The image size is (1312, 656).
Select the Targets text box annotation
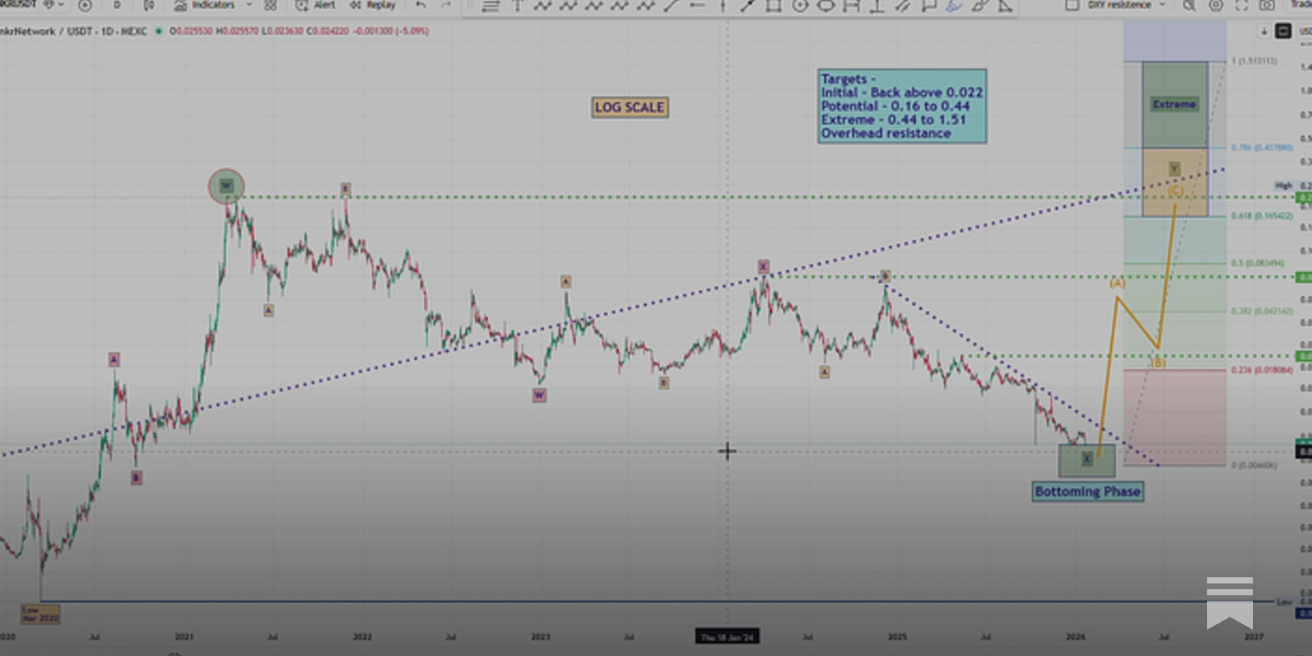[x=902, y=107]
